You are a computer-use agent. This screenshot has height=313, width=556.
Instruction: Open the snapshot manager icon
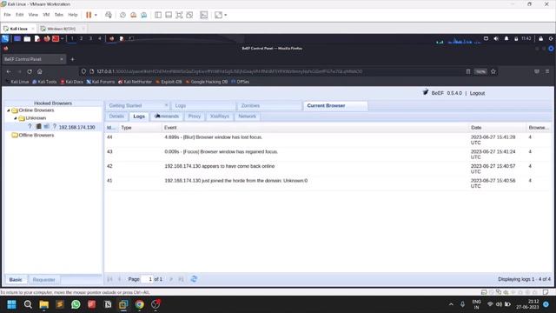coord(144,15)
